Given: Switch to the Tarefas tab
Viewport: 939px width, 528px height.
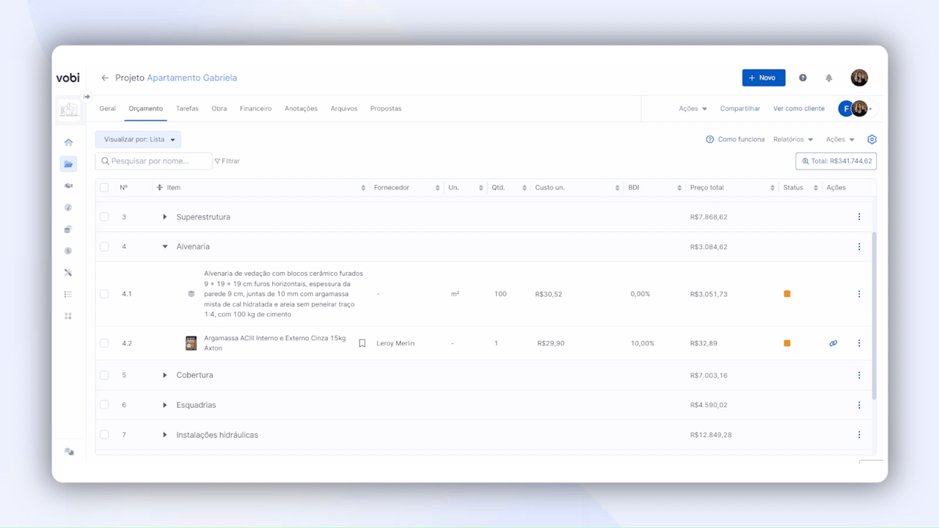Looking at the screenshot, I should pos(187,109).
